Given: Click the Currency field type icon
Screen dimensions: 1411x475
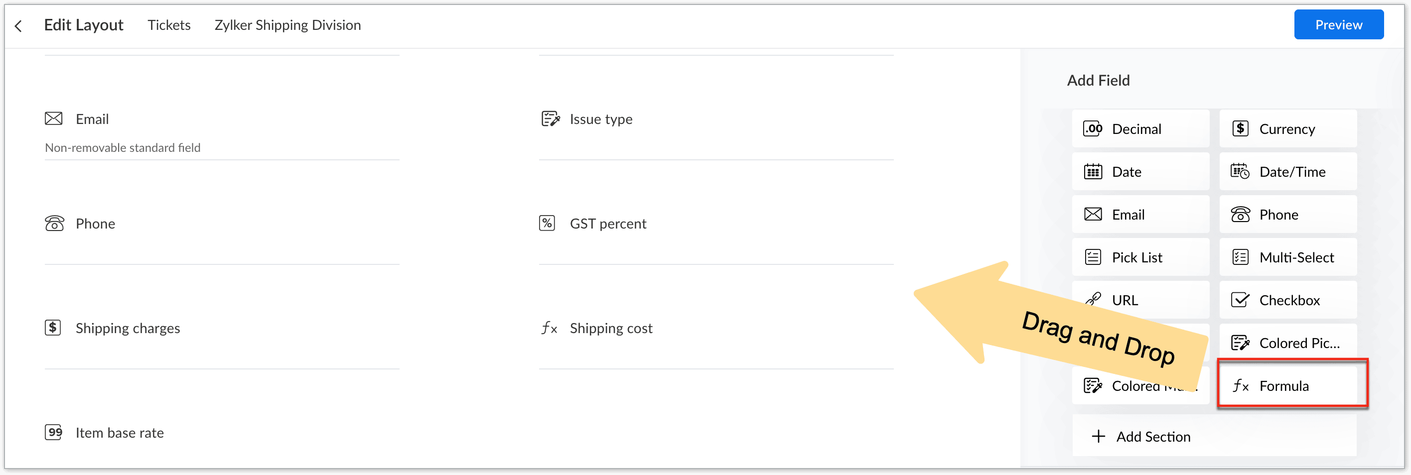Looking at the screenshot, I should click(1240, 129).
